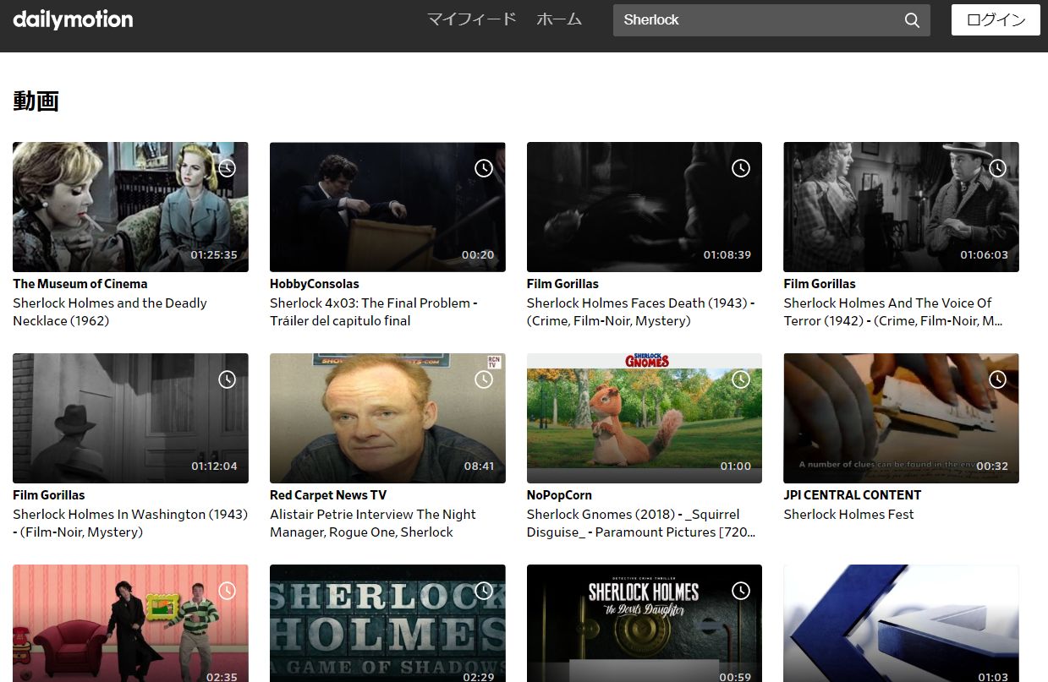The height and width of the screenshot is (682, 1048).
Task: Click the search magnifier icon
Action: [x=912, y=20]
